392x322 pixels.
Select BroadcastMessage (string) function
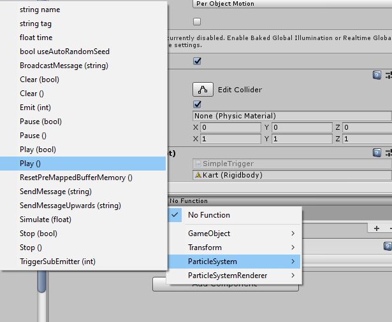(x=83, y=66)
